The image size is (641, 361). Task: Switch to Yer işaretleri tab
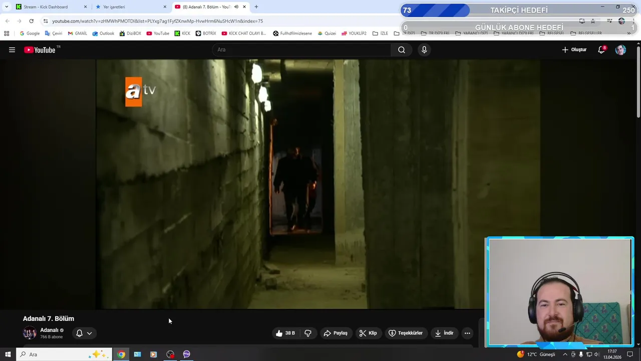(x=131, y=7)
